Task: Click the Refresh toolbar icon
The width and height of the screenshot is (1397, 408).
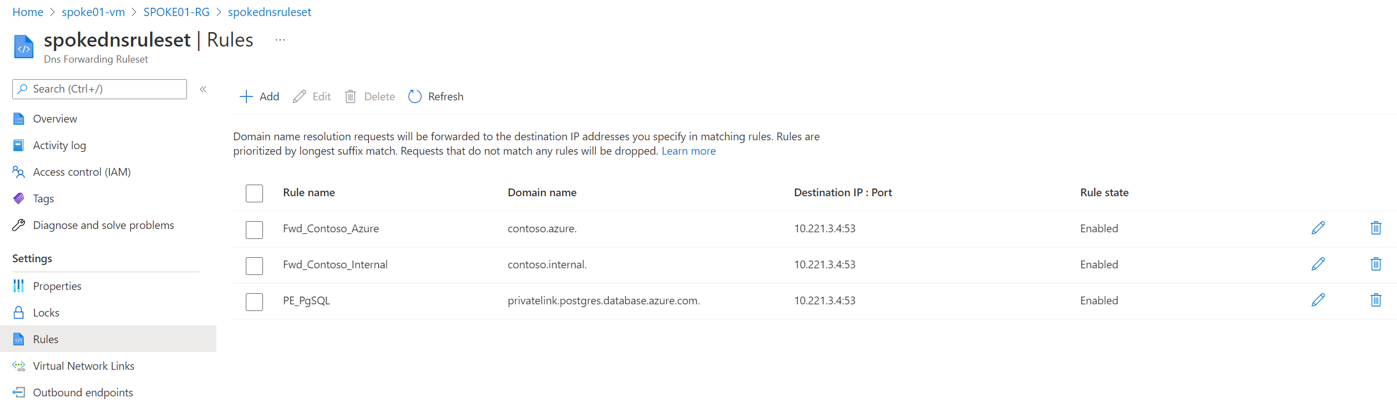Action: click(x=414, y=96)
